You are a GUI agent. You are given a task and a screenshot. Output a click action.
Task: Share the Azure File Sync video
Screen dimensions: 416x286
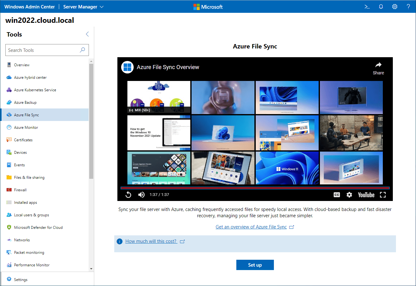[378, 68]
